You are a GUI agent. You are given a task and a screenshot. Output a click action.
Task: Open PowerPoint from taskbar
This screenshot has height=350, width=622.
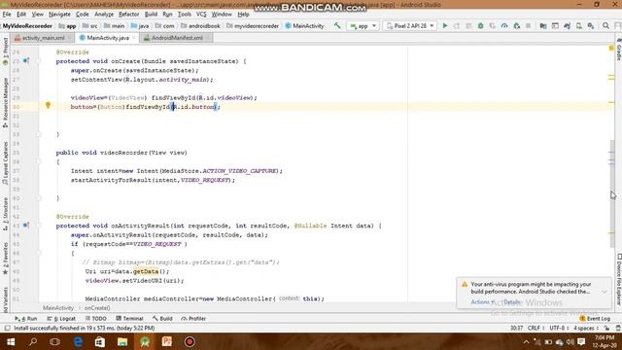click(167, 341)
